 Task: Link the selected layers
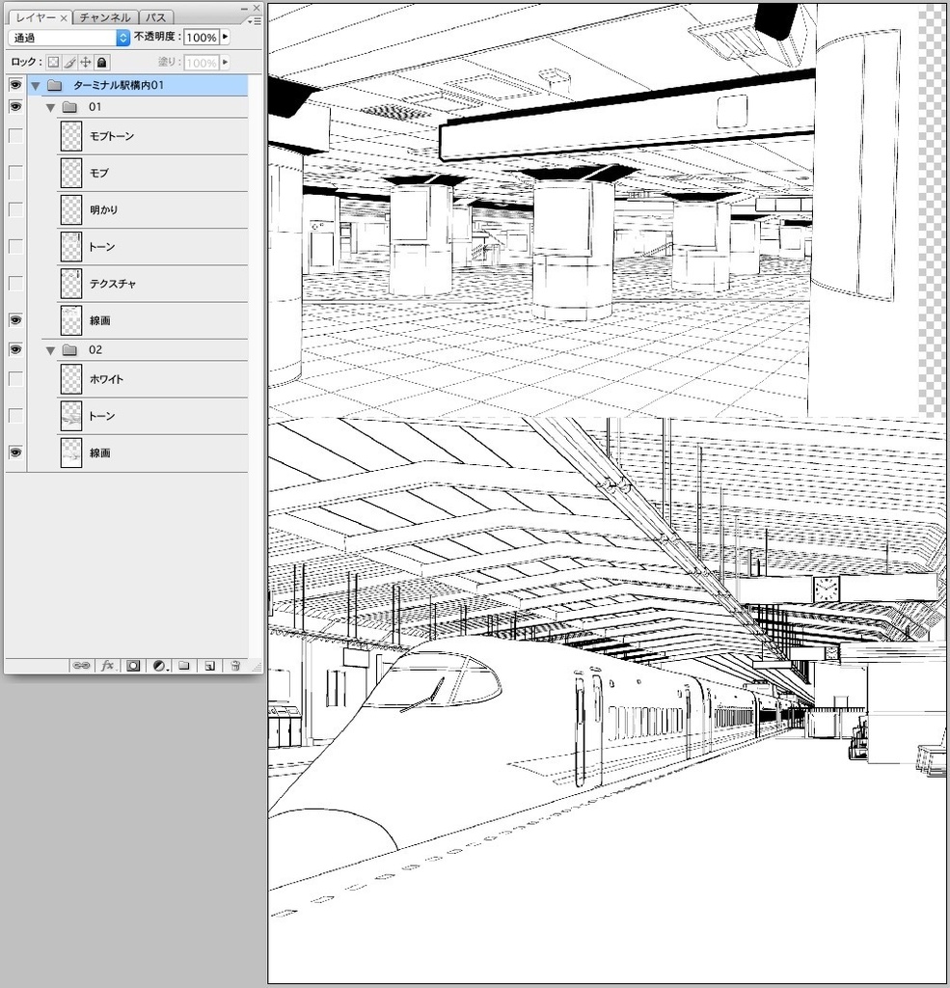point(81,665)
